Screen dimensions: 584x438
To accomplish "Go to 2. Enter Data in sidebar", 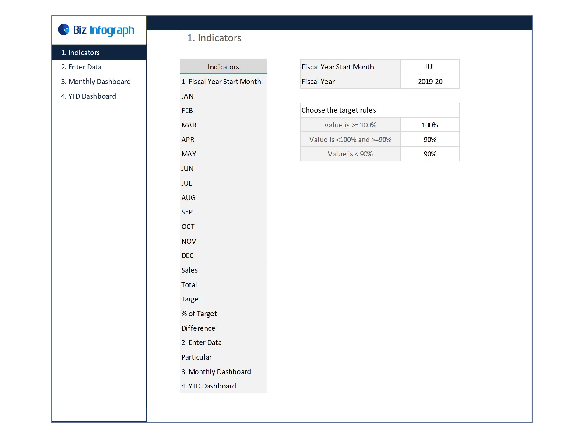I will 99,67.
